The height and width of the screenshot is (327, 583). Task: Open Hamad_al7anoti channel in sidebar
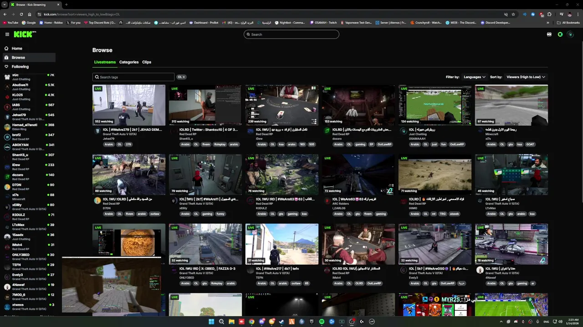(x=28, y=127)
